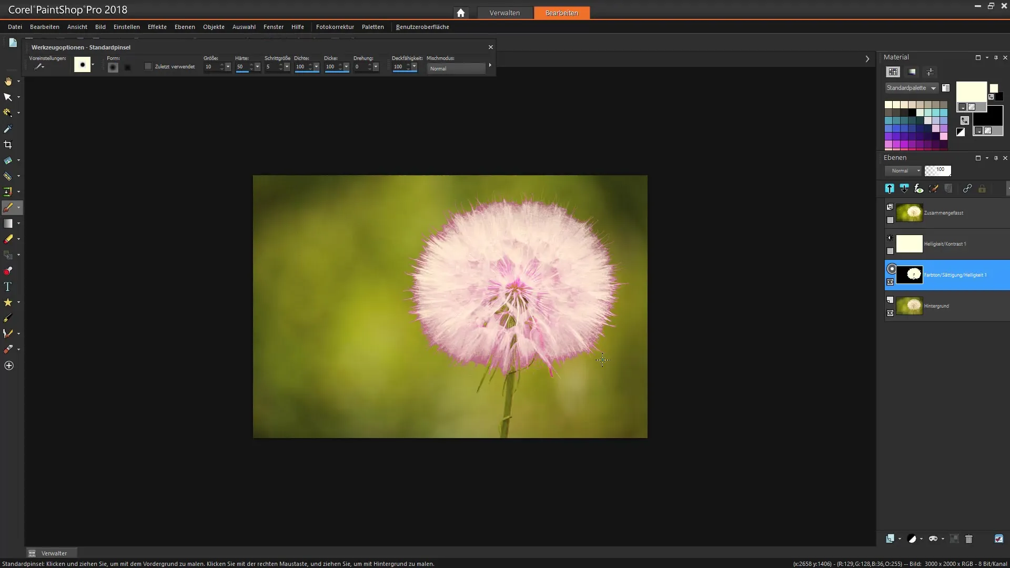Viewport: 1010px width, 568px height.
Task: Select the Crop tool
Action: (x=8, y=145)
